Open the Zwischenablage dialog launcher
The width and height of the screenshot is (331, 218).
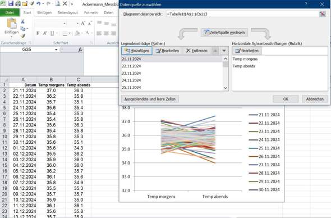click(x=30, y=43)
